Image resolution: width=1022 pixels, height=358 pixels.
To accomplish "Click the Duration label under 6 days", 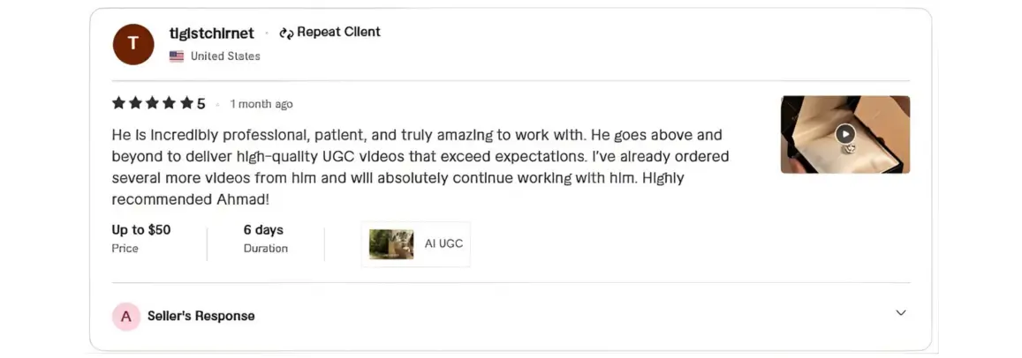I will [x=266, y=249].
